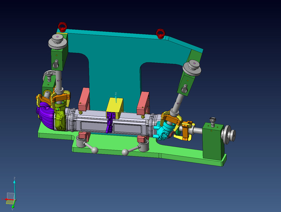
Task: Pick the right red lifting eye bolt
Action: [160, 33]
